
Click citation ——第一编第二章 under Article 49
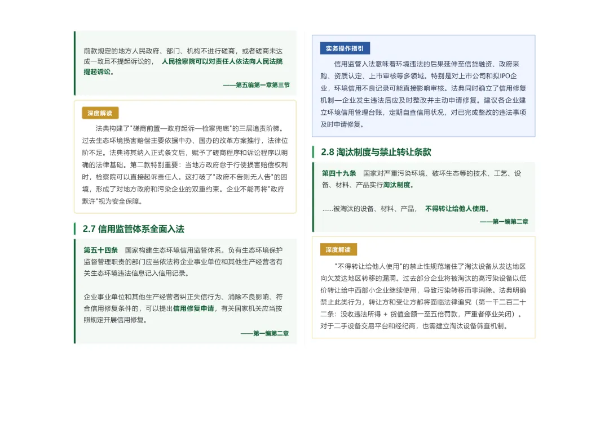pos(504,222)
